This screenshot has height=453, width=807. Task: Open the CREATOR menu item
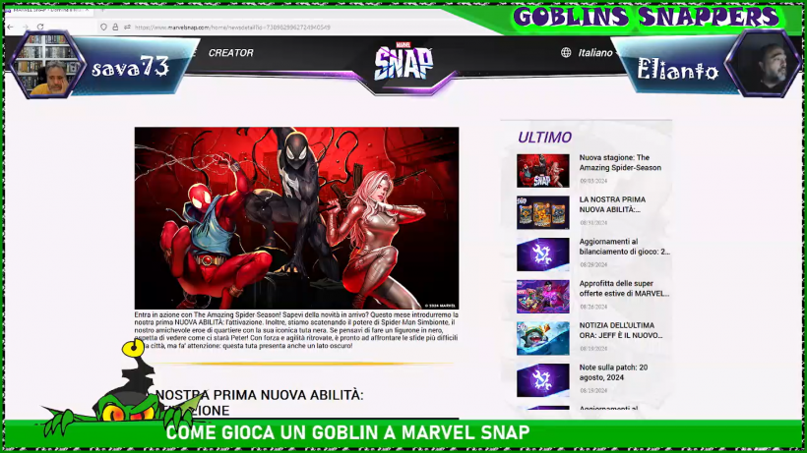click(x=230, y=52)
